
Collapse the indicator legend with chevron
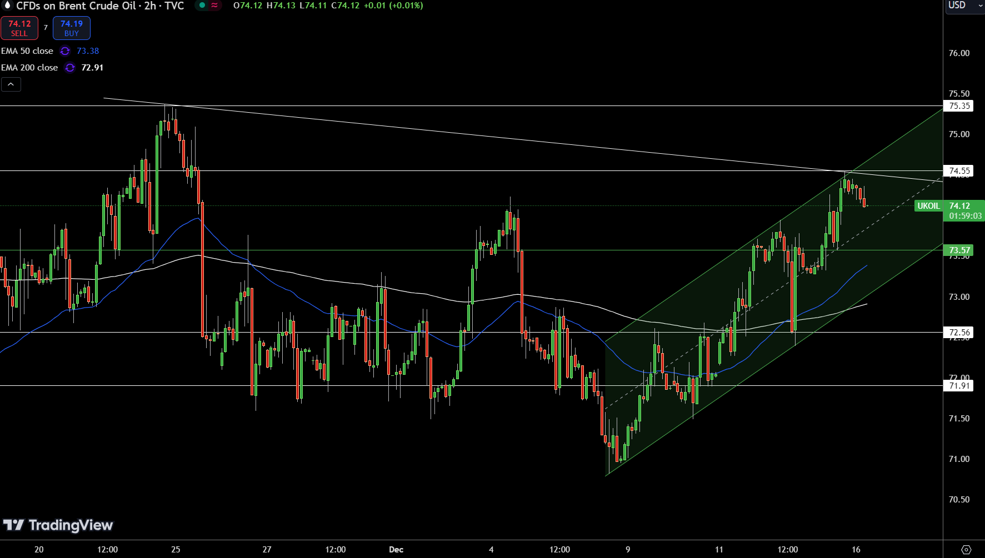pyautogui.click(x=11, y=84)
